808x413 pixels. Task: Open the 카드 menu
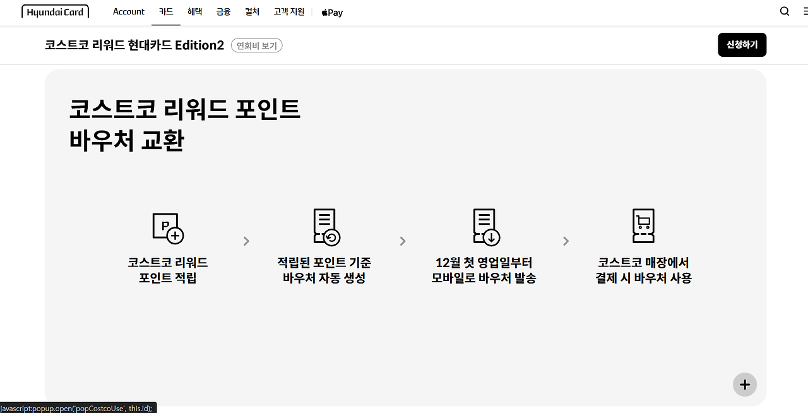(x=166, y=11)
